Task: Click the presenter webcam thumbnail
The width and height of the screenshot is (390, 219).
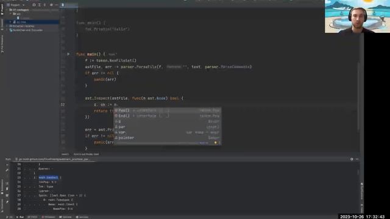Action: [358, 16]
